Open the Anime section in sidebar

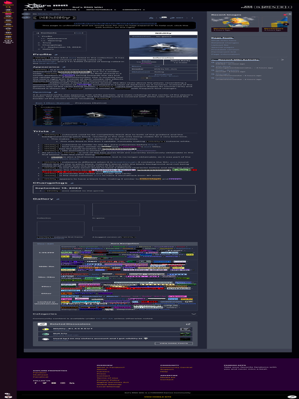pyautogui.click(x=8, y=21)
